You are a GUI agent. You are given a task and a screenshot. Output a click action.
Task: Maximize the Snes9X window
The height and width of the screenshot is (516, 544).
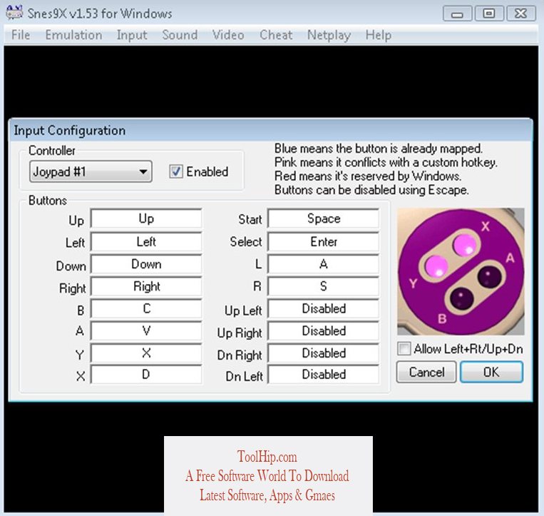coord(489,14)
